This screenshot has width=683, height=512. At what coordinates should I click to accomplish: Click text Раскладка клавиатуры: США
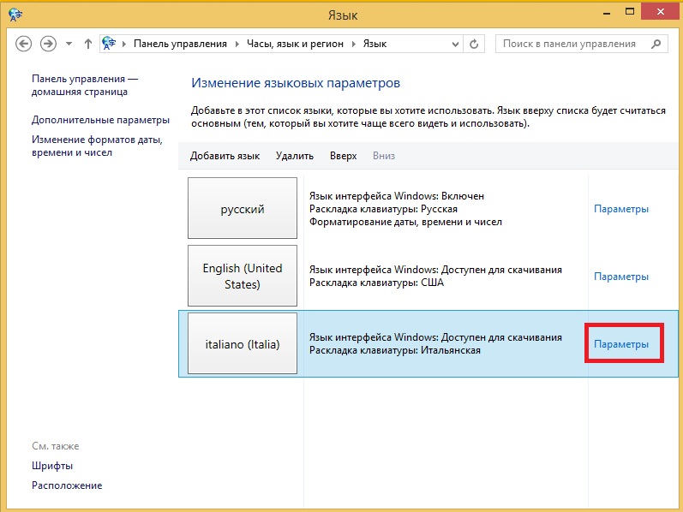click(x=376, y=283)
